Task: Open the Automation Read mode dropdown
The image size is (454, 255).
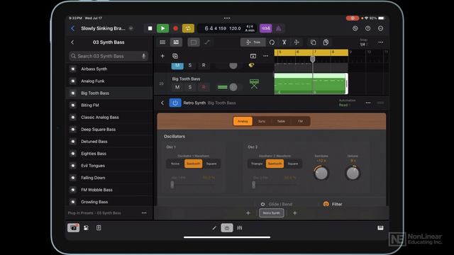Action: [347, 103]
